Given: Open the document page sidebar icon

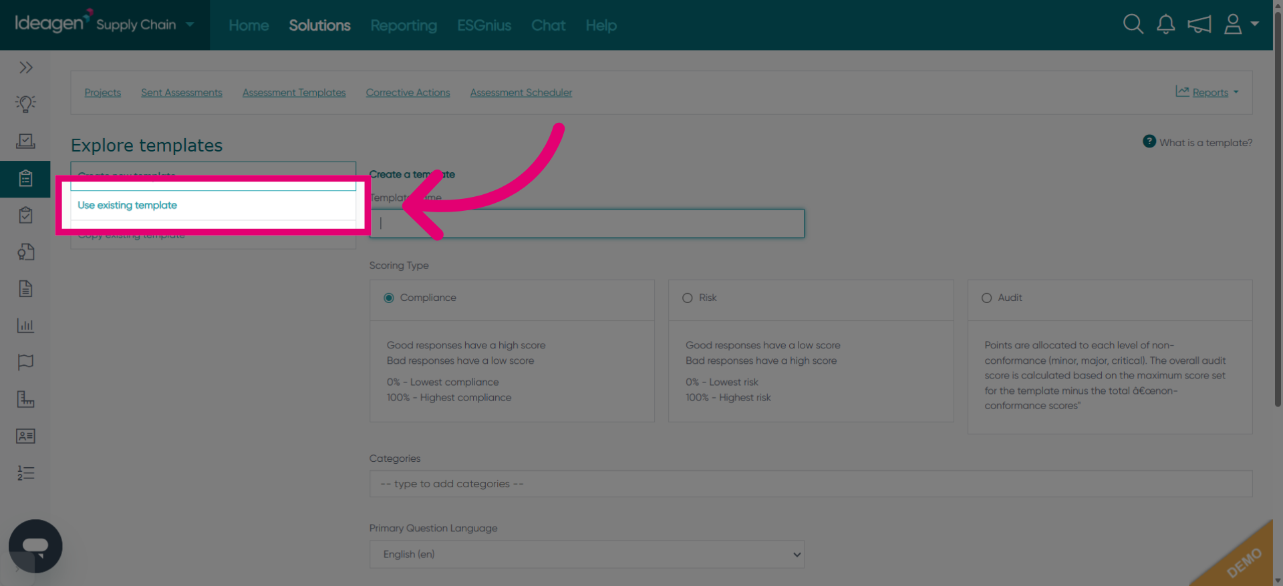Looking at the screenshot, I should click(x=25, y=288).
